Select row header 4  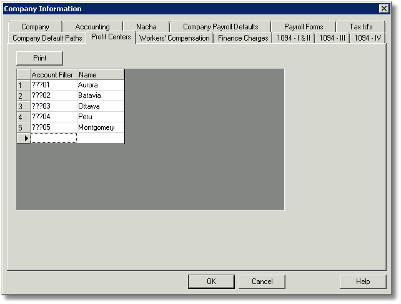[x=23, y=117]
